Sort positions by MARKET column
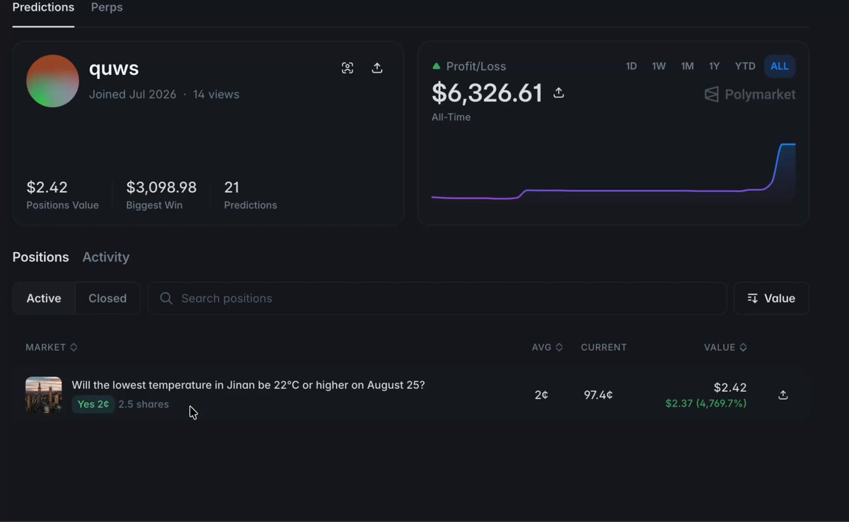The width and height of the screenshot is (849, 522). [x=52, y=347]
